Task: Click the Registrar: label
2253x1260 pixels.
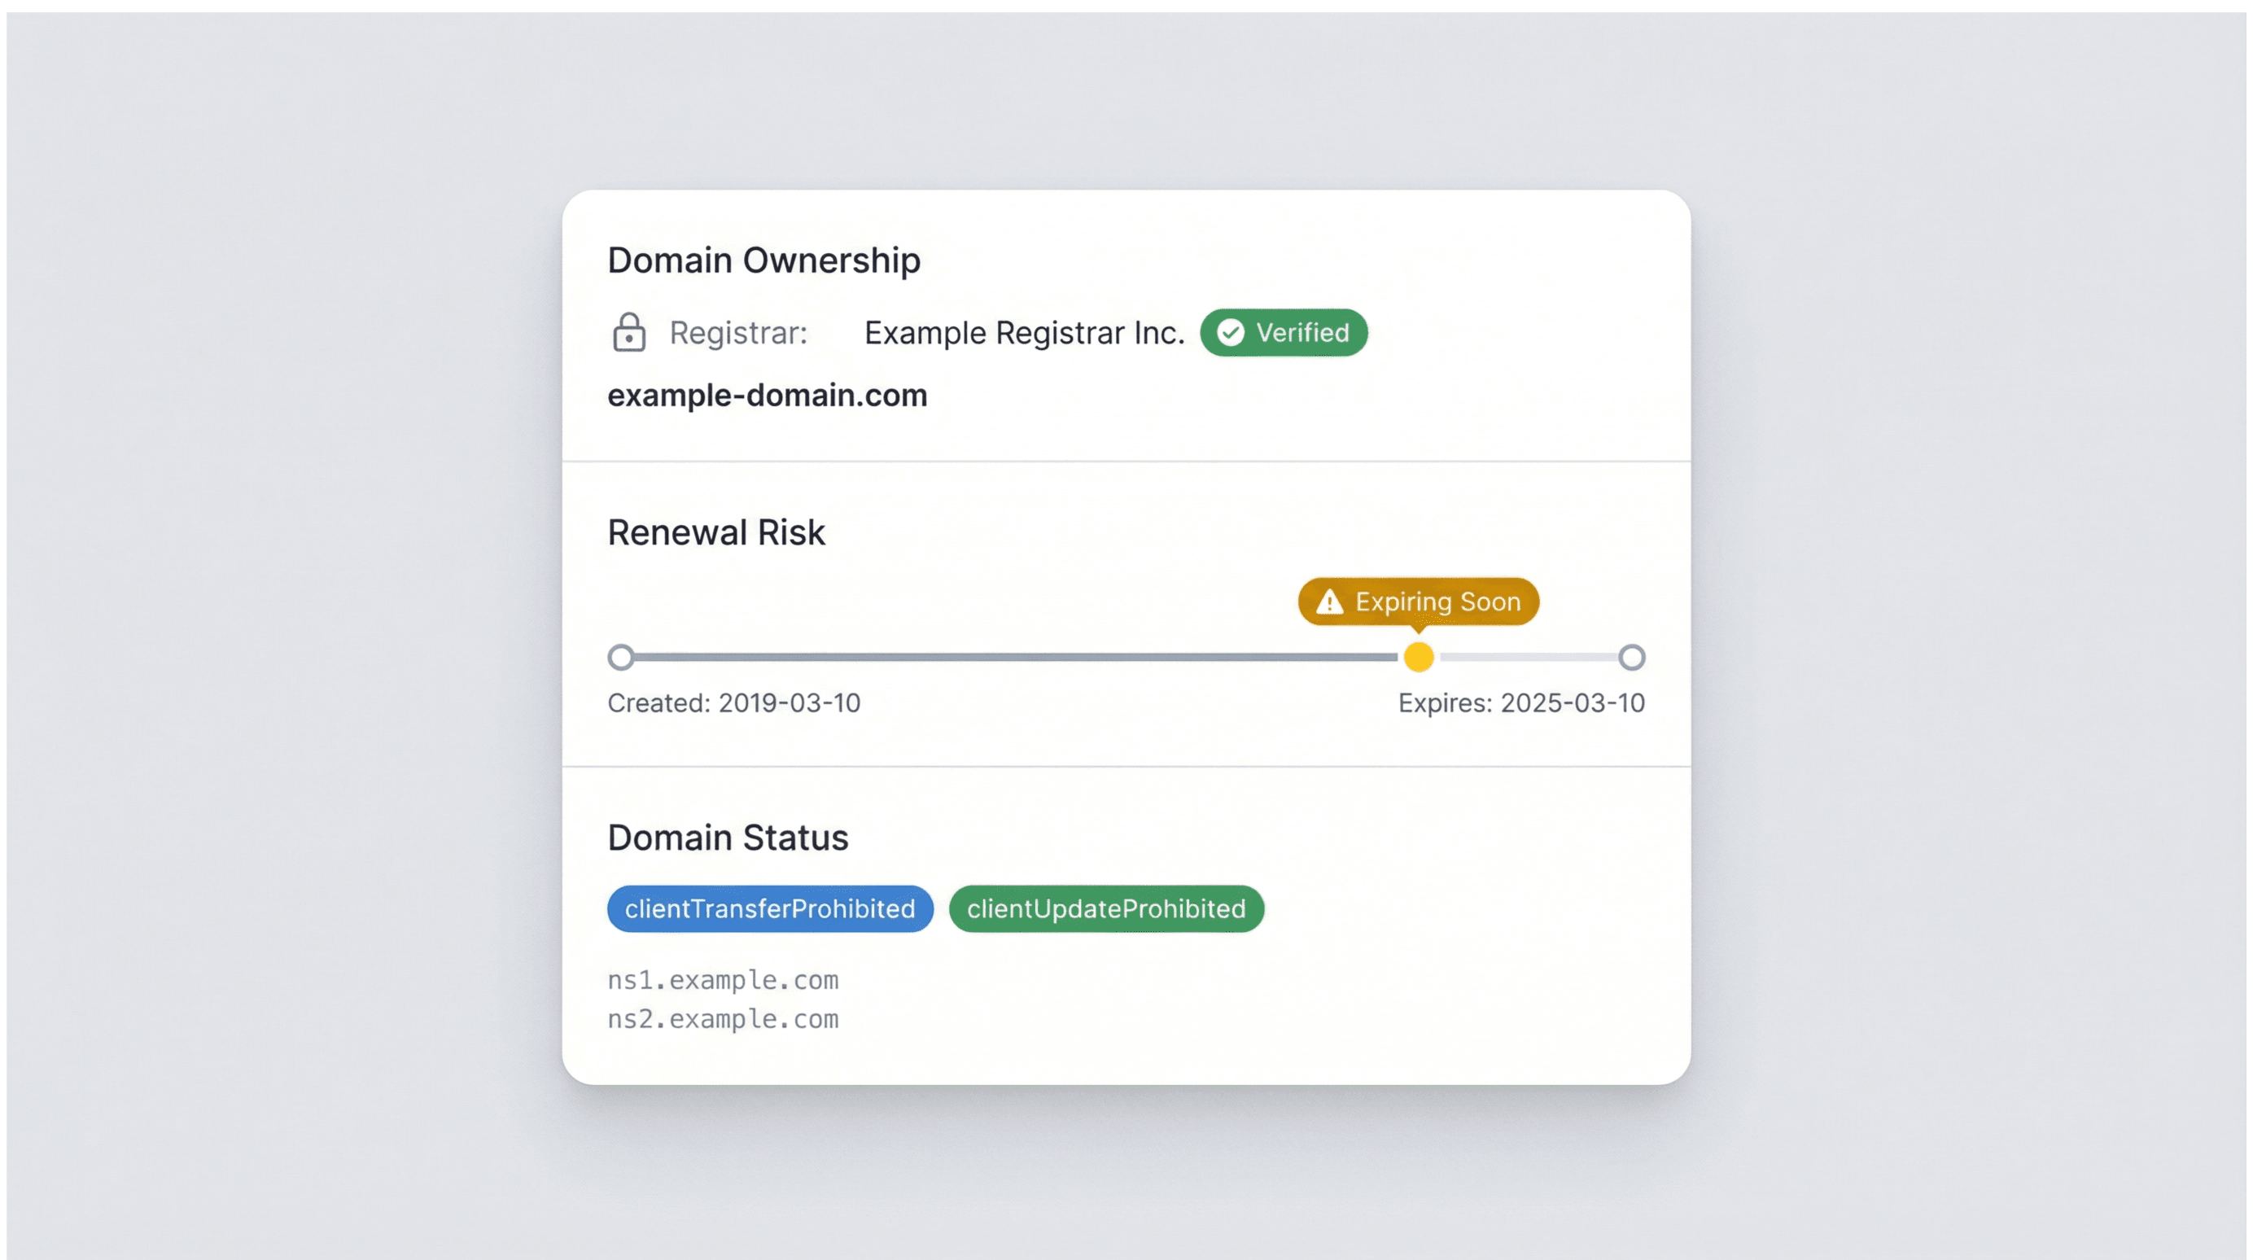Action: [738, 333]
